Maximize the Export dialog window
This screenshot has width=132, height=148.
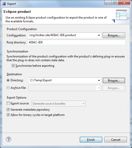click(115, 3)
